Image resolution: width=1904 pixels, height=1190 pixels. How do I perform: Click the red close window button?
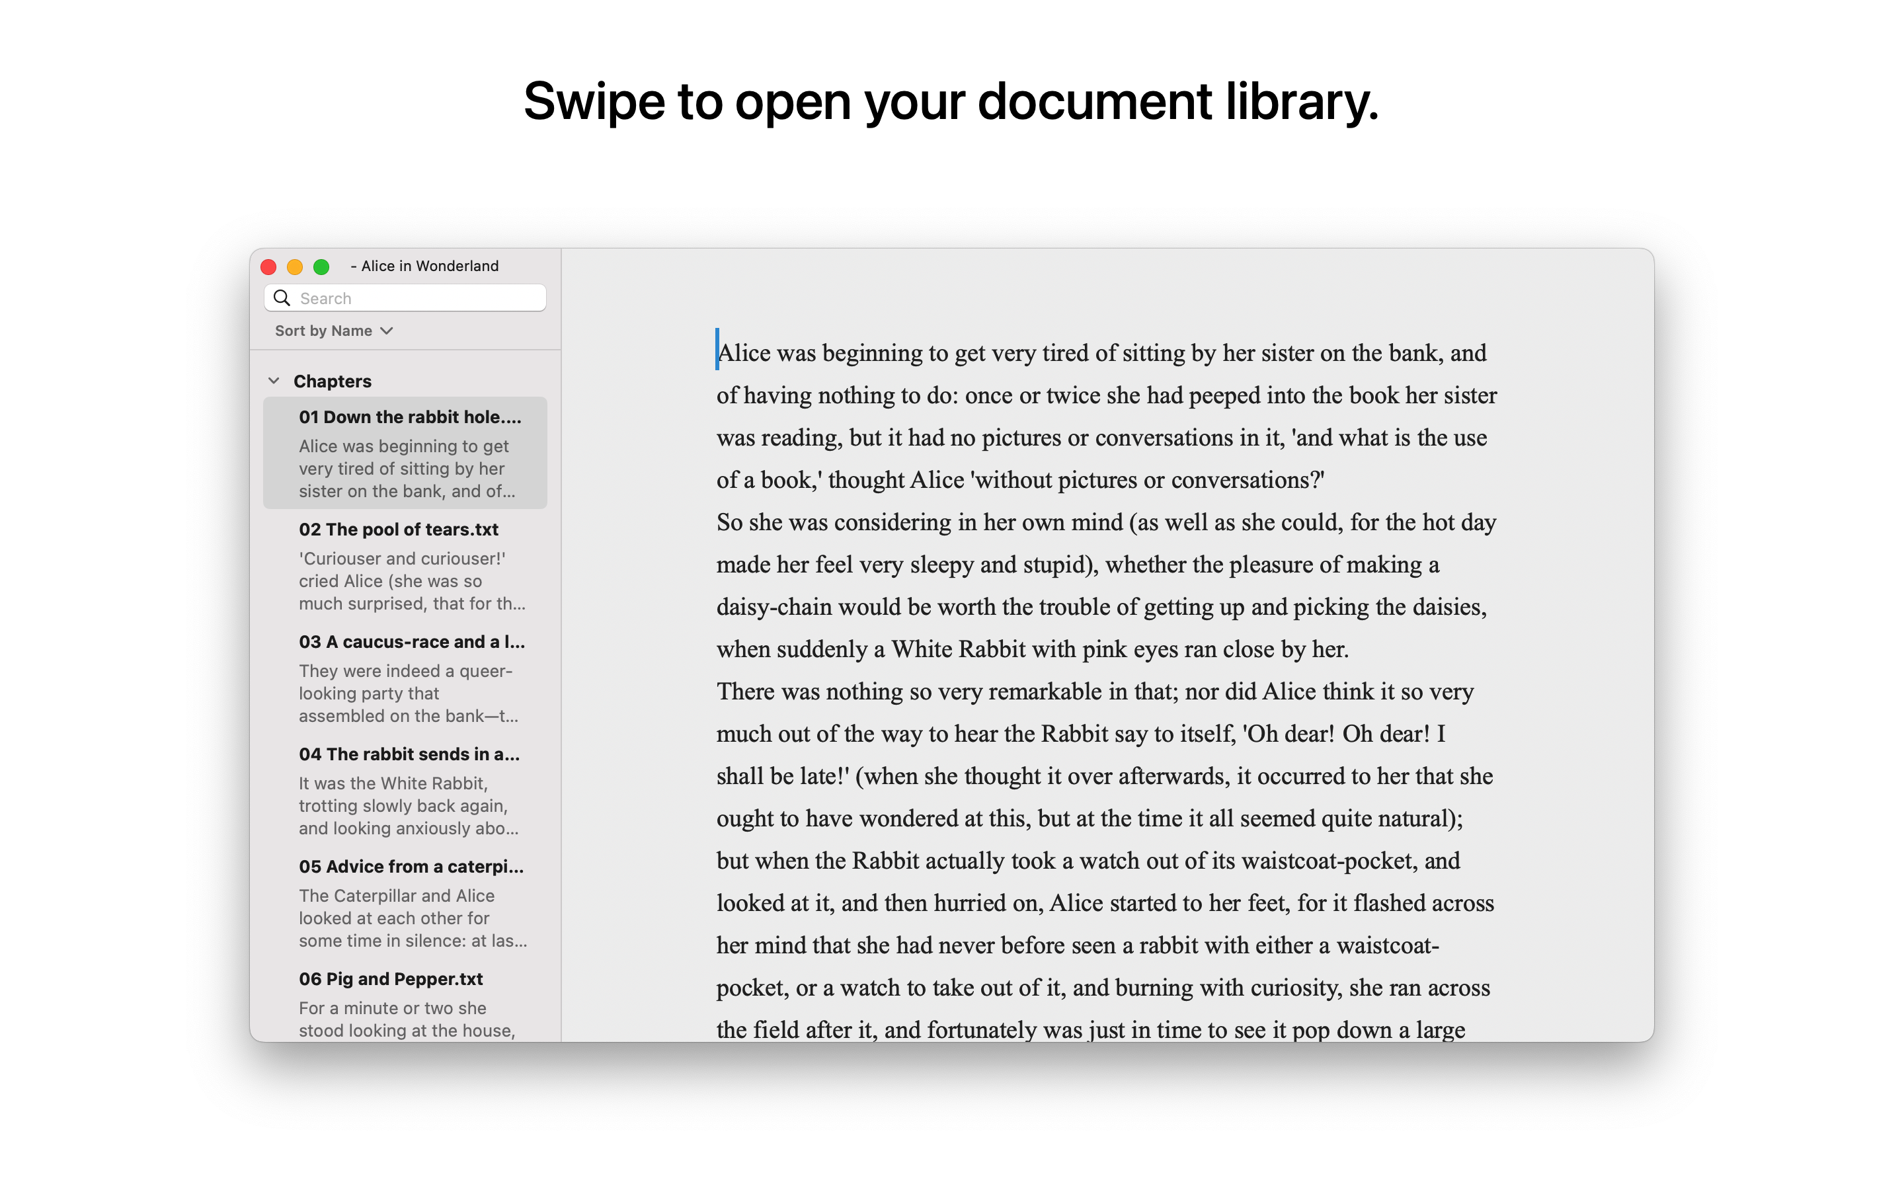[268, 267]
